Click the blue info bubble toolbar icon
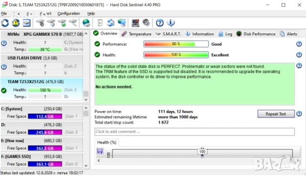 (x=171, y=23)
